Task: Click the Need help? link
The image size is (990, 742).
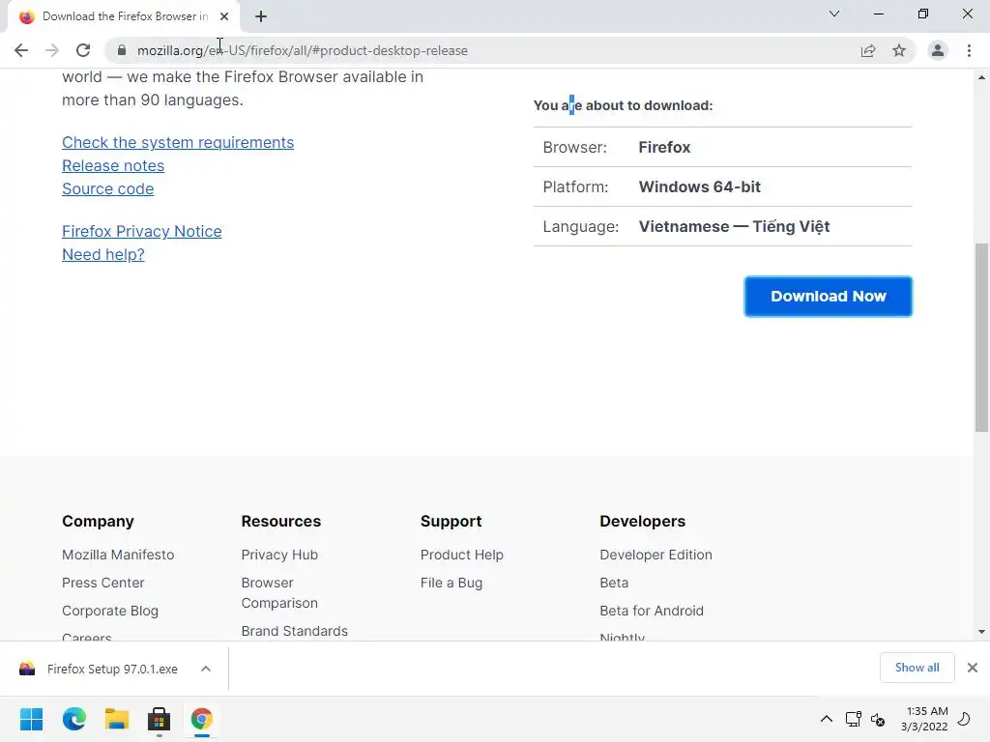Action: pos(102,255)
